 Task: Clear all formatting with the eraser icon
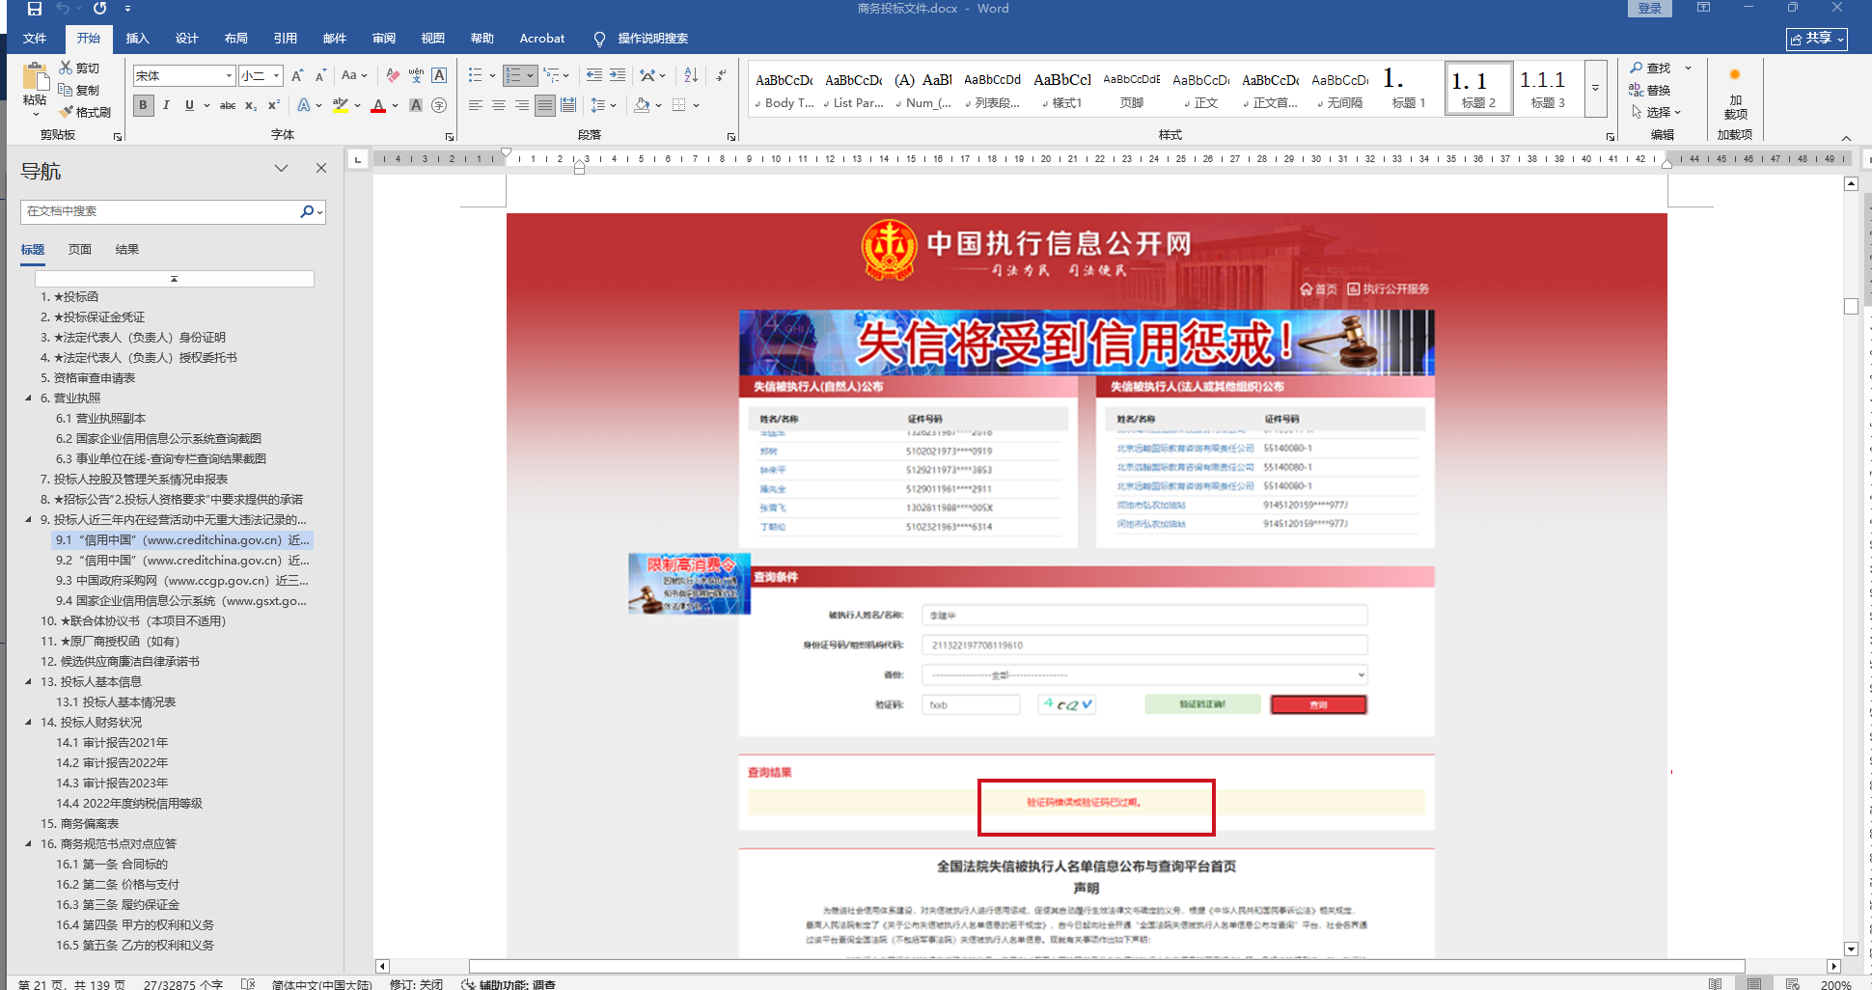393,75
